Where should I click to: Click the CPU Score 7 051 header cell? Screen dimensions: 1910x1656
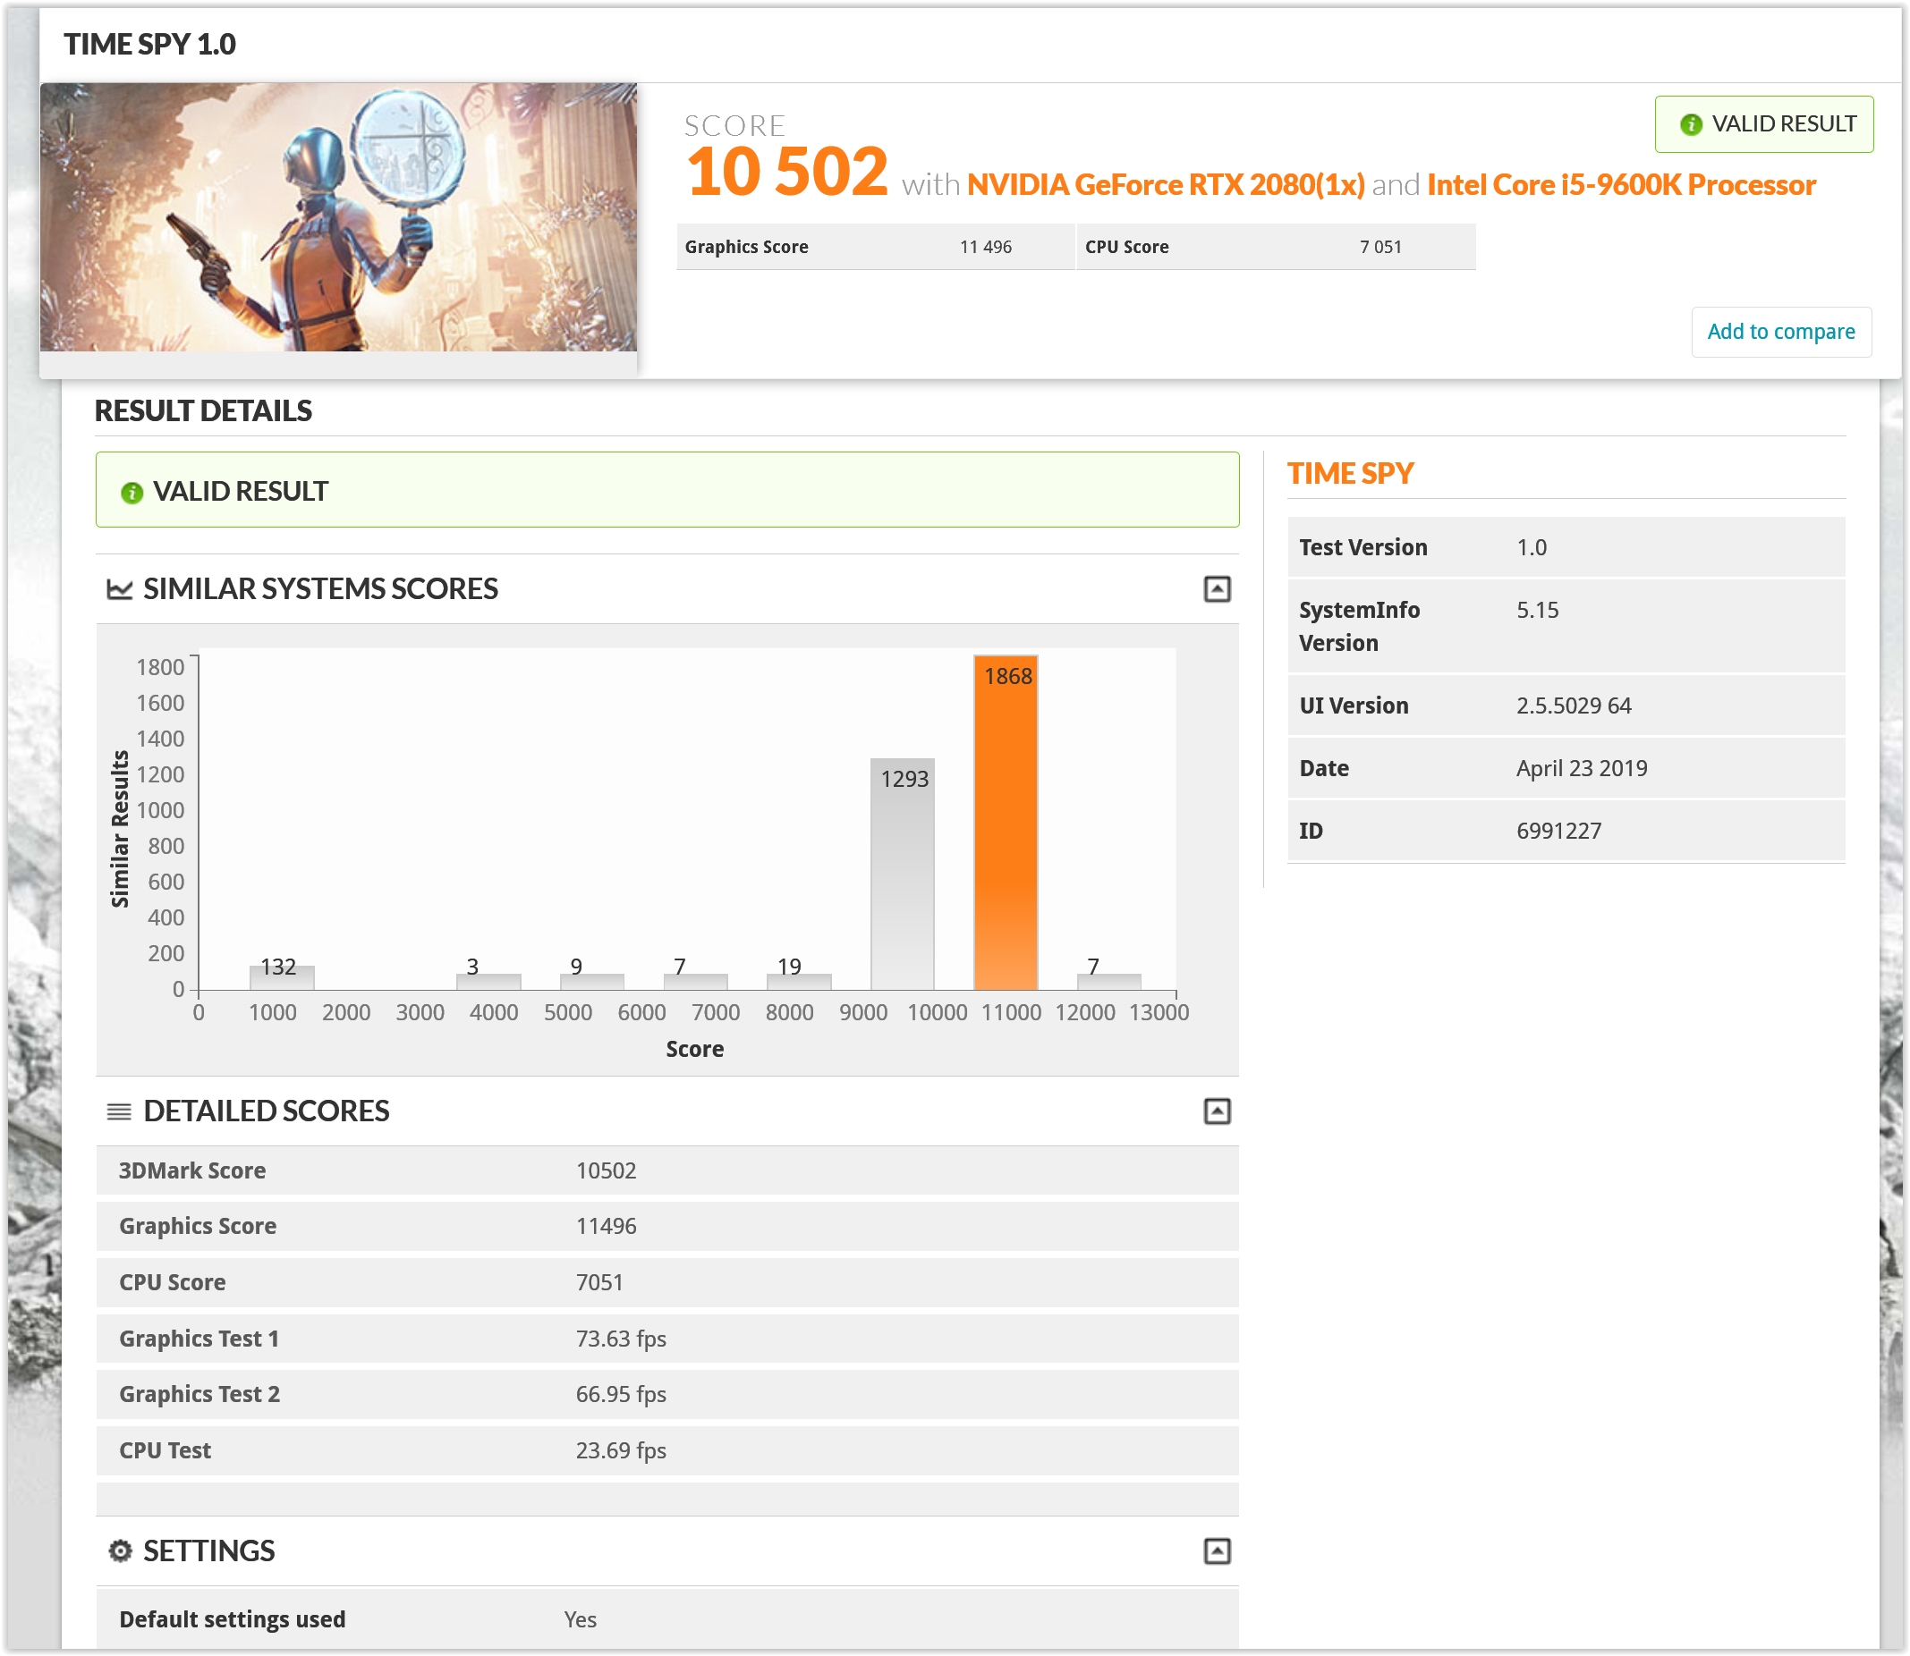(1277, 247)
